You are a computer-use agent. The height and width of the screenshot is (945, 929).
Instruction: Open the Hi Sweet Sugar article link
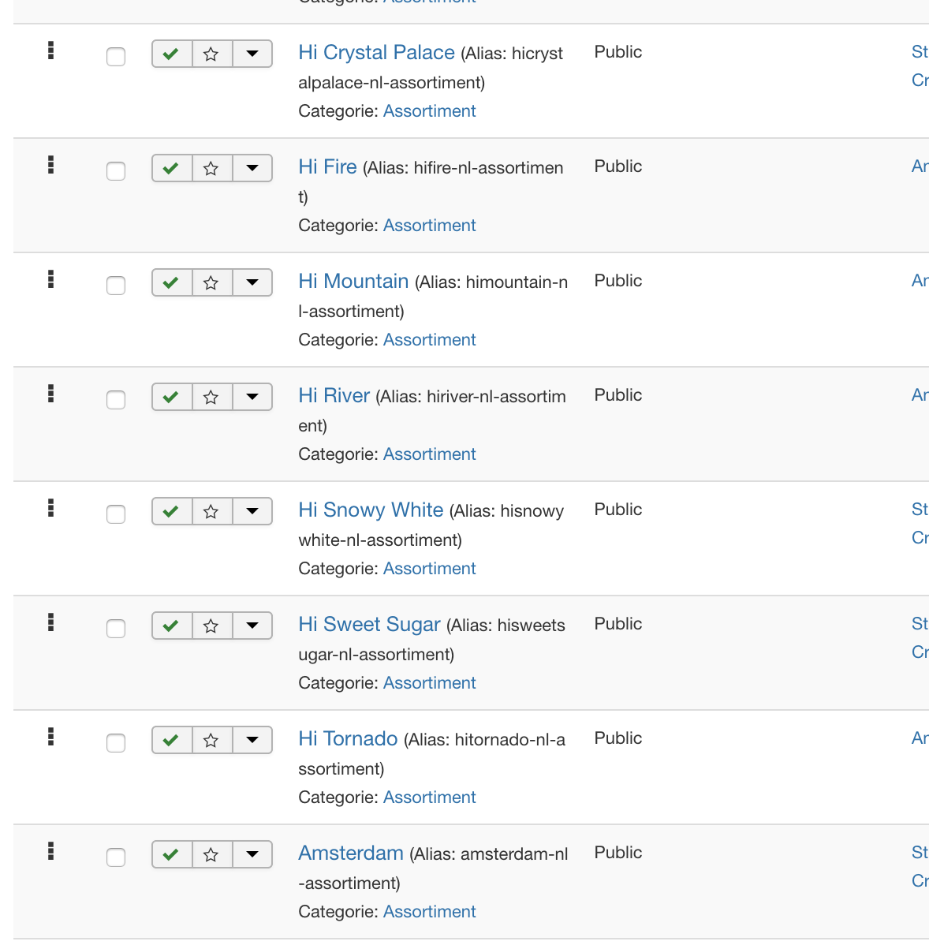click(369, 625)
